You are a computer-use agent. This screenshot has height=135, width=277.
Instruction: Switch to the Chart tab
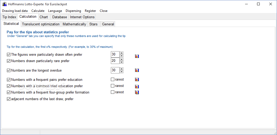point(44,17)
